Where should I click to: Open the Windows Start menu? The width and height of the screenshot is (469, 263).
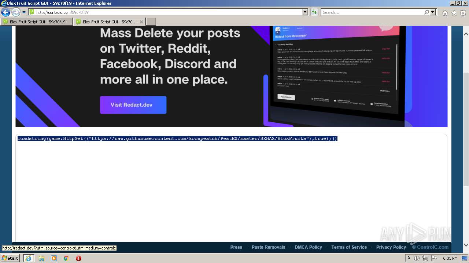10,258
